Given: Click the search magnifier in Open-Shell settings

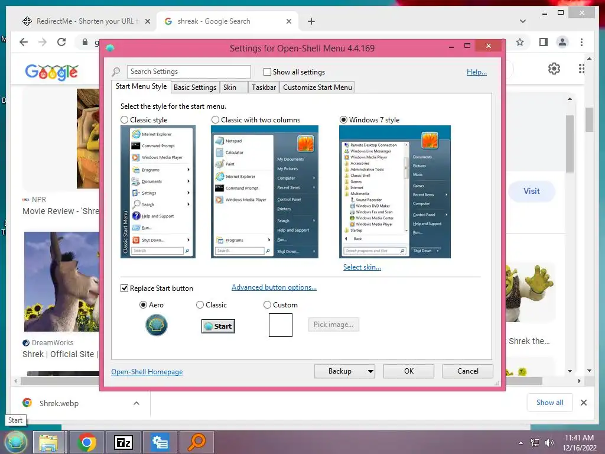Looking at the screenshot, I should [116, 72].
